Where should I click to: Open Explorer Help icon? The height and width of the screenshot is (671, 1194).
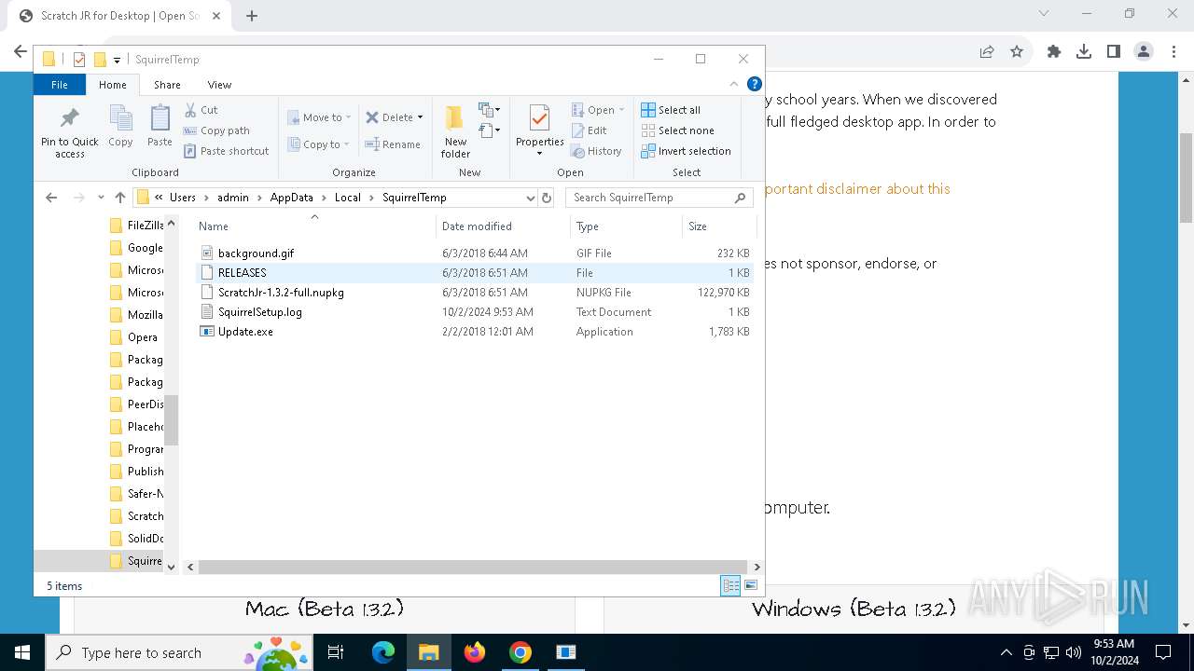click(x=755, y=84)
